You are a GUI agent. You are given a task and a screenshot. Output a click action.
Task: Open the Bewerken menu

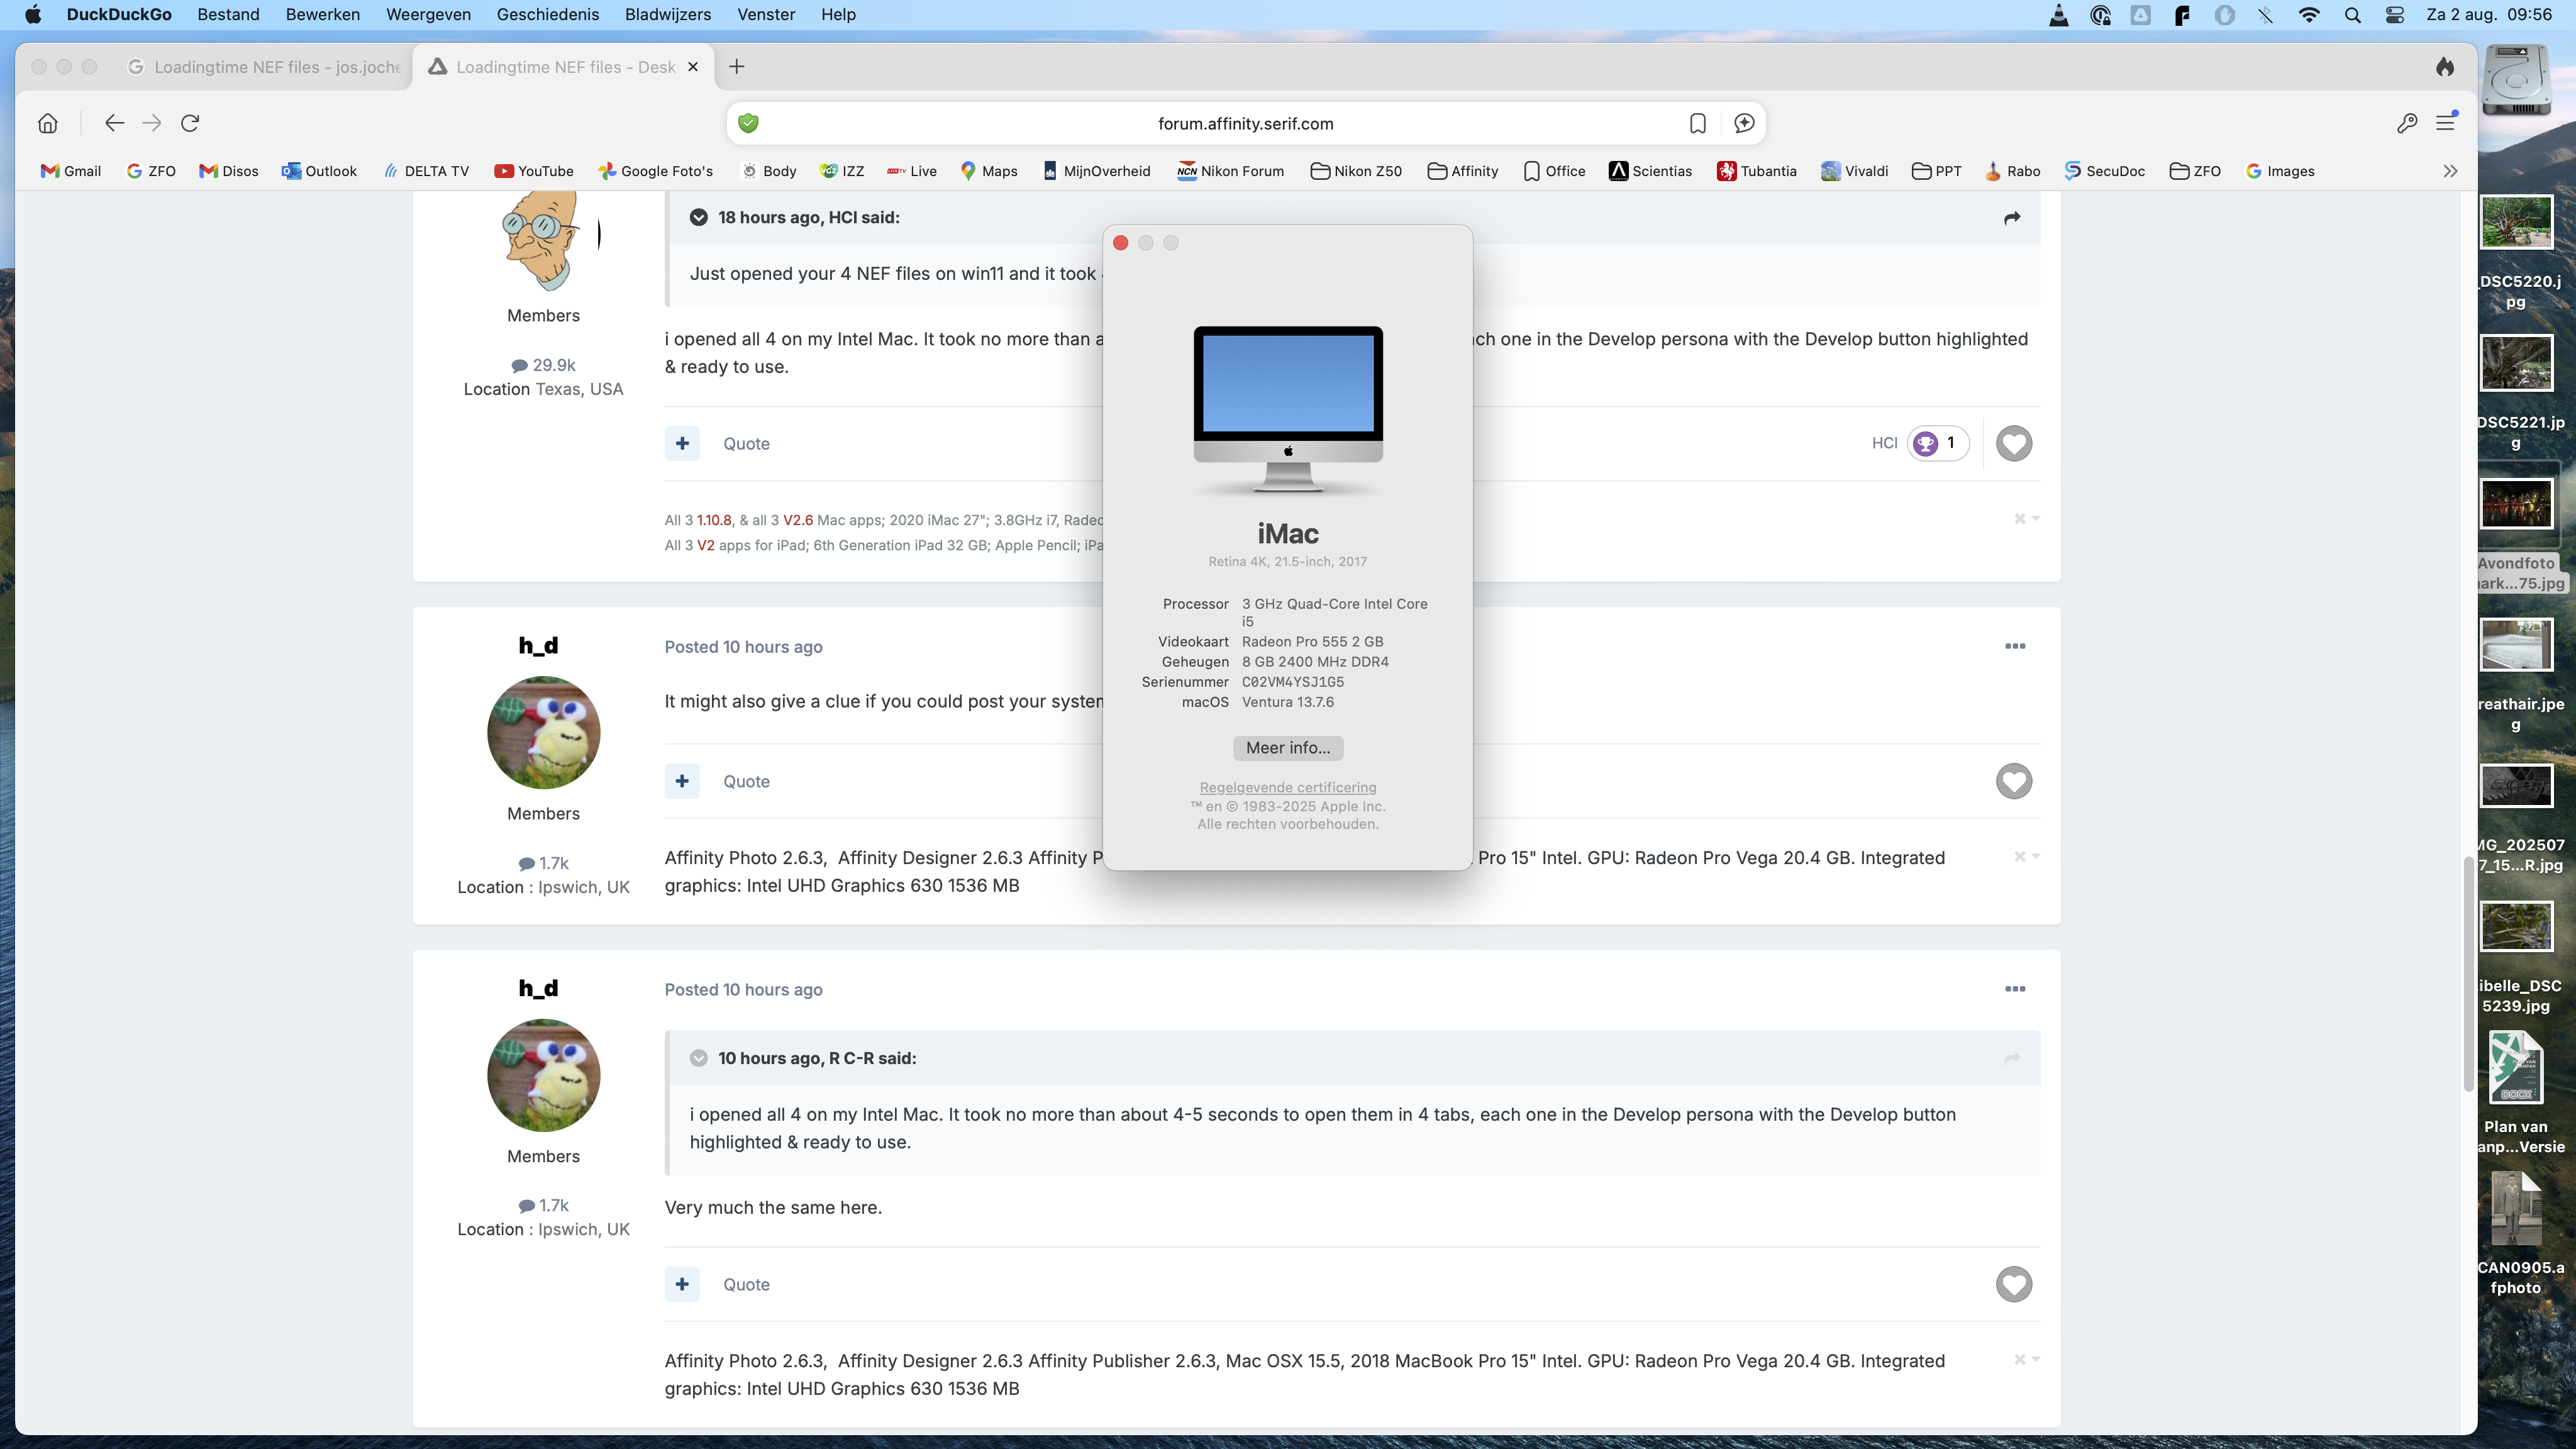pos(322,14)
